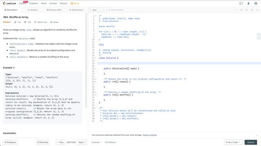Click the Add to List heart icon
The image size is (261, 146).
pyautogui.click(x=35, y=22)
